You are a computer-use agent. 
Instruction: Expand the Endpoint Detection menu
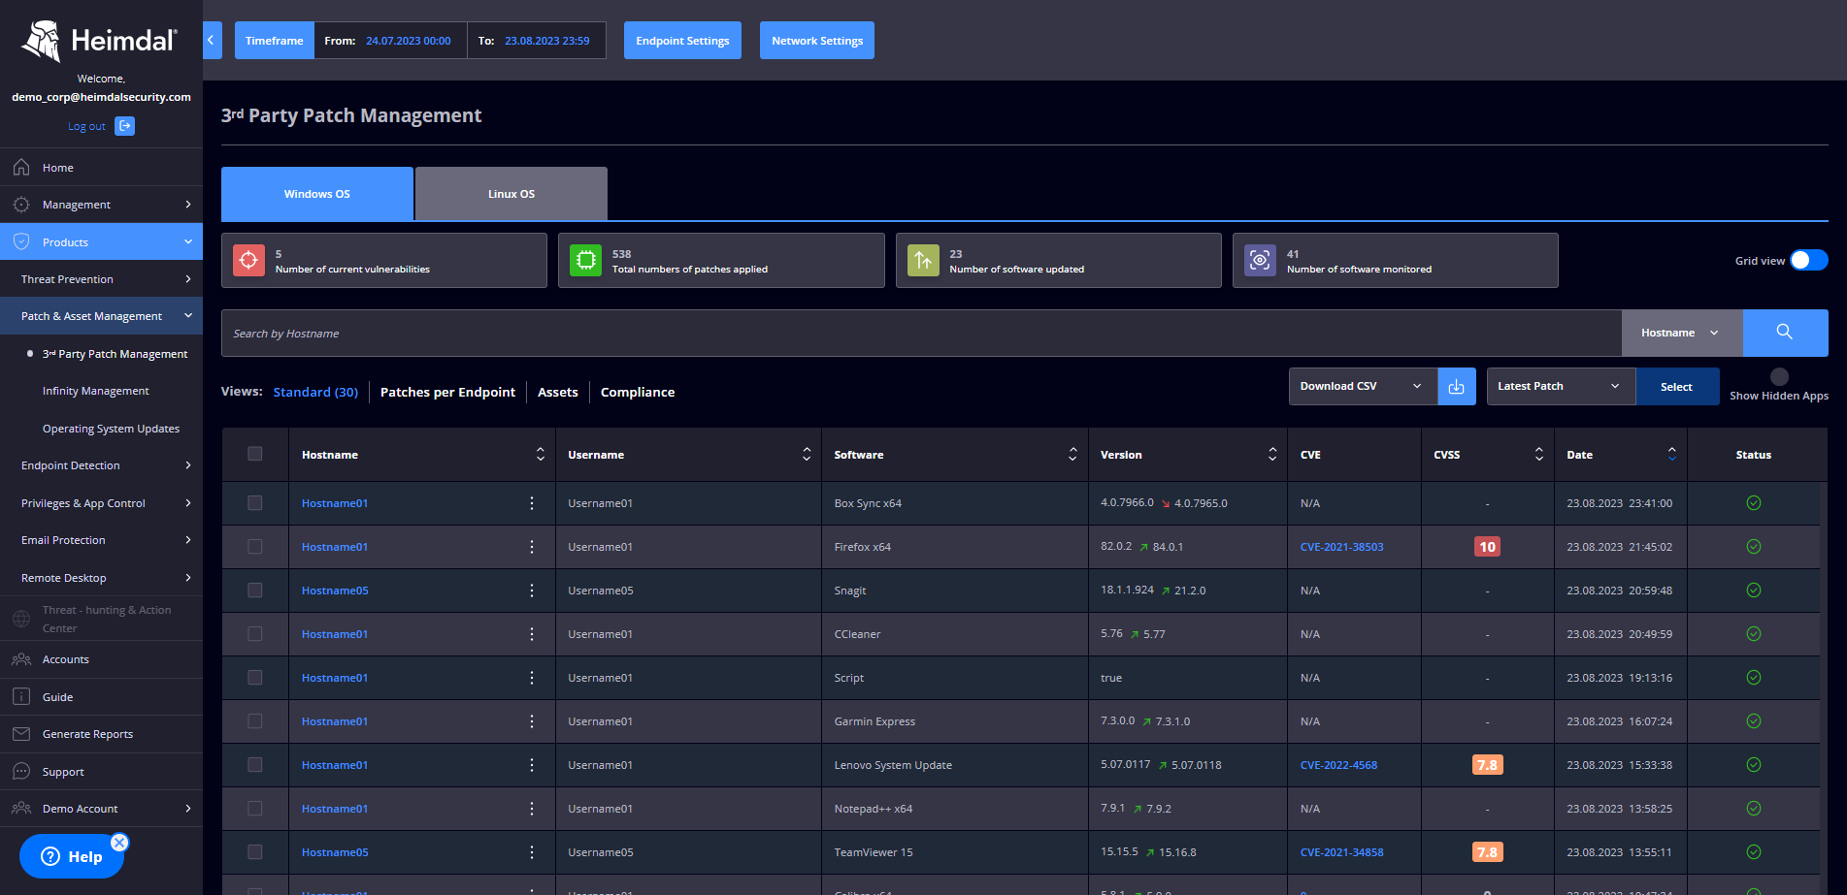tap(101, 465)
